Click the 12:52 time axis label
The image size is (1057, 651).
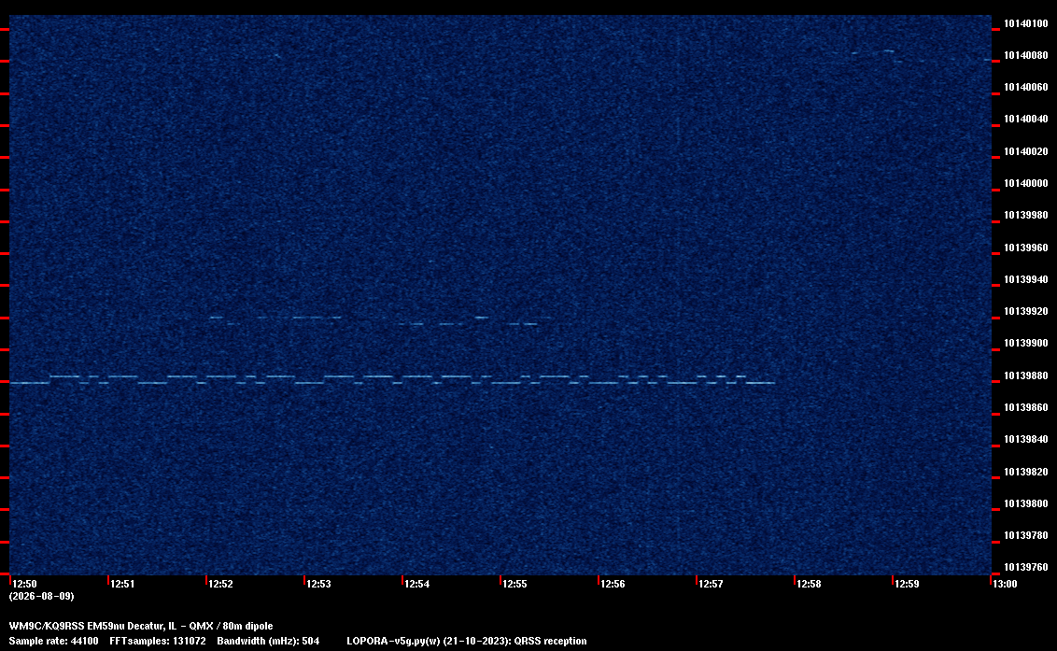coord(220,584)
